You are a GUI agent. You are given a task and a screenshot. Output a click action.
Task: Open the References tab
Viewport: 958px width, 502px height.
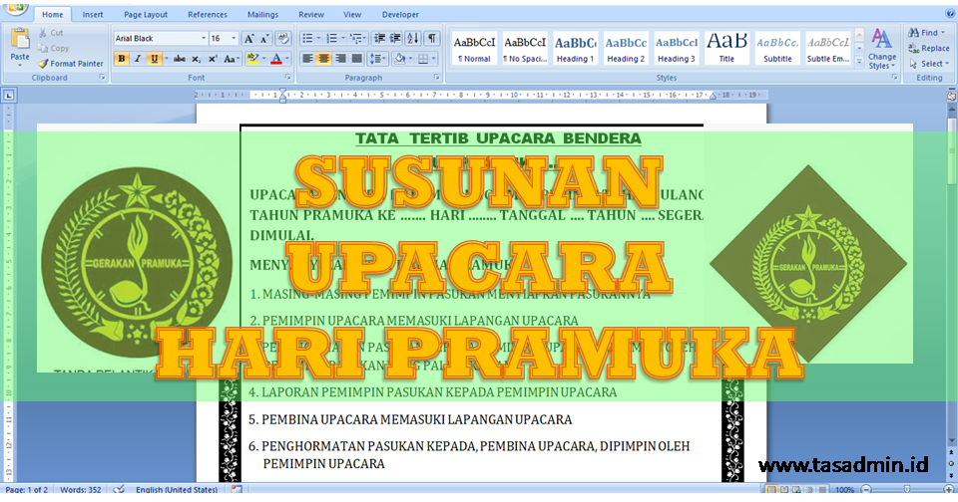[x=208, y=15]
